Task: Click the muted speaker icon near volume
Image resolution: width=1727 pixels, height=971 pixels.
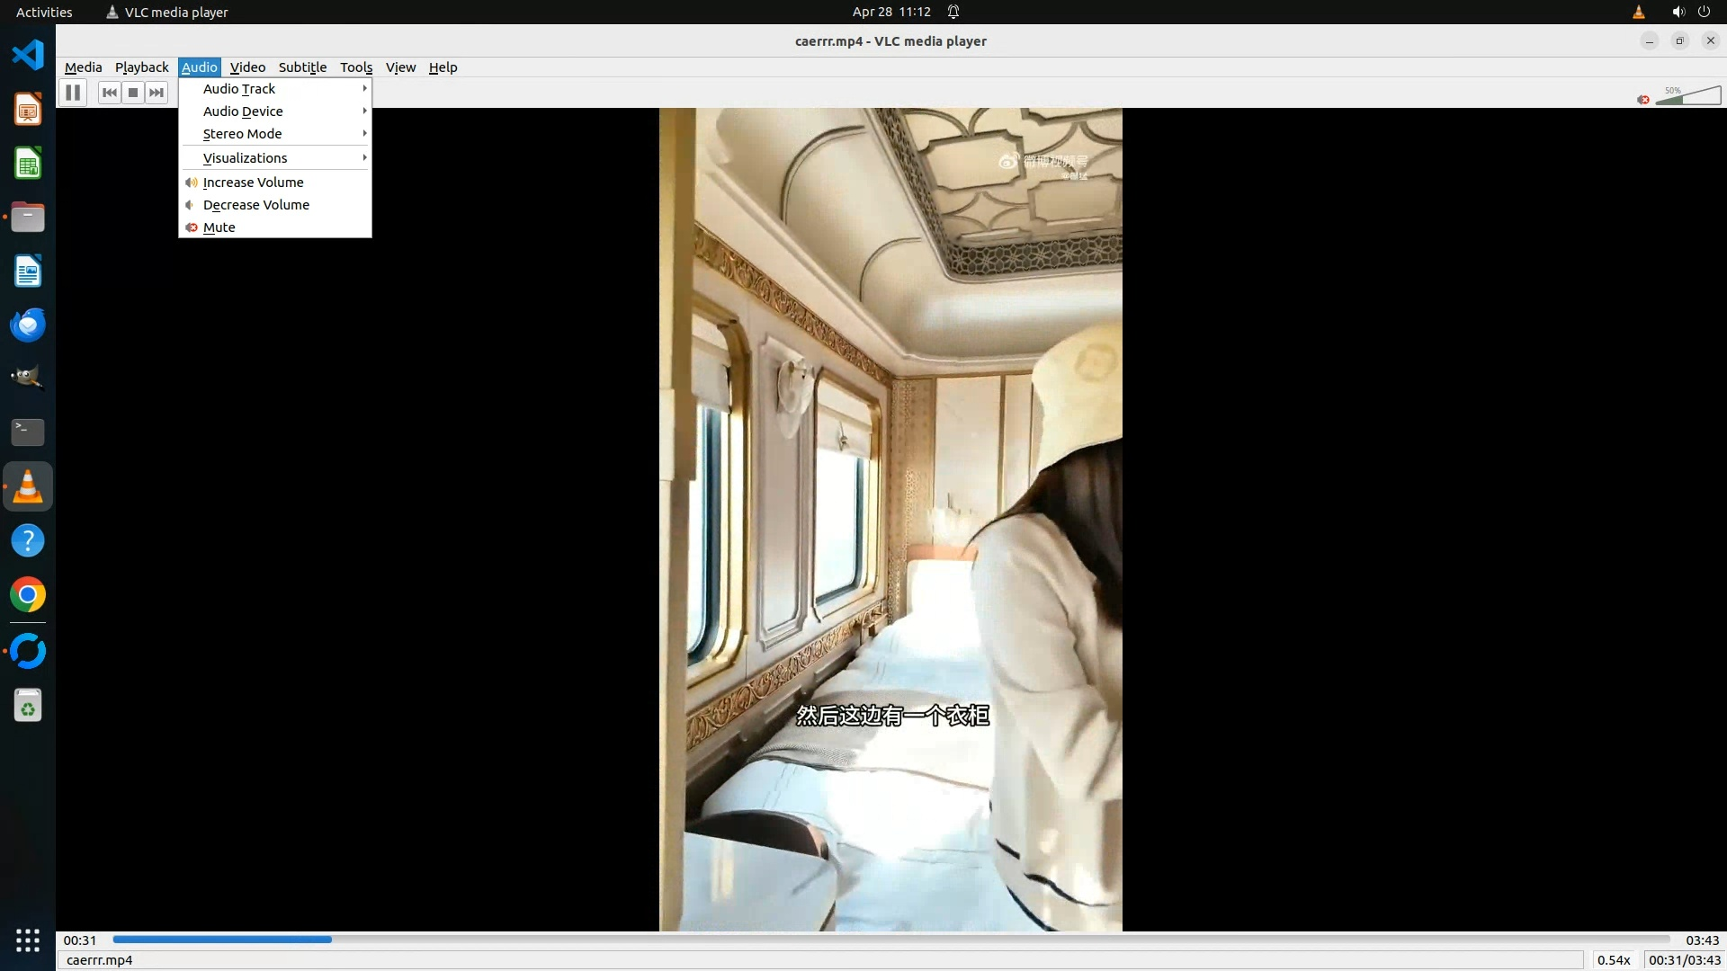Action: [1643, 100]
